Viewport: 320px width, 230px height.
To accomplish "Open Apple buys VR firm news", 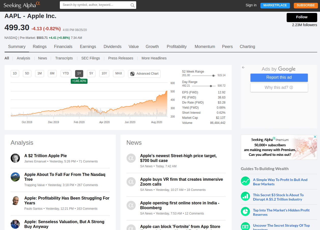I will 182,182.
